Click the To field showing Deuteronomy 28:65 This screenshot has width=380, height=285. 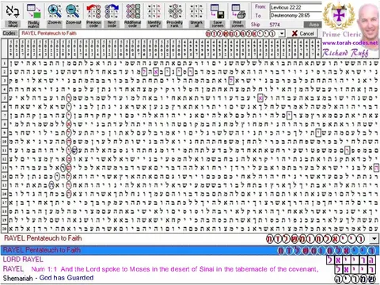(x=295, y=16)
